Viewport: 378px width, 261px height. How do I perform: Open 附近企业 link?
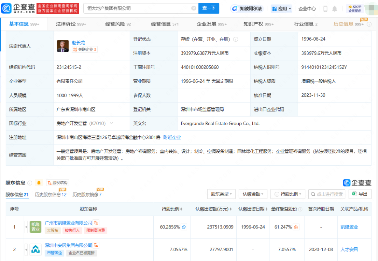click(172, 137)
